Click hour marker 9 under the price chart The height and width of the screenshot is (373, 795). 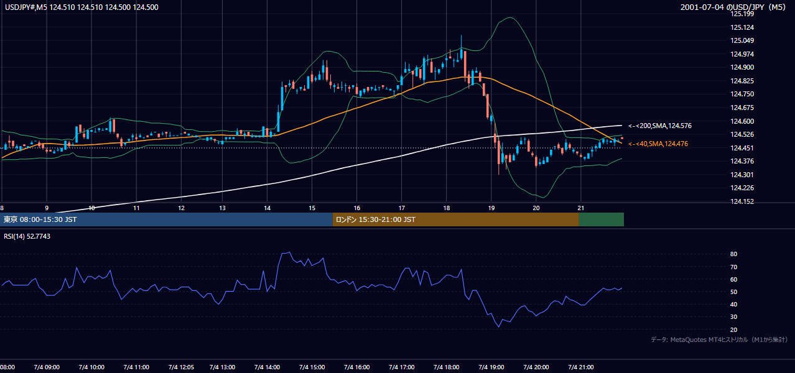[47, 208]
